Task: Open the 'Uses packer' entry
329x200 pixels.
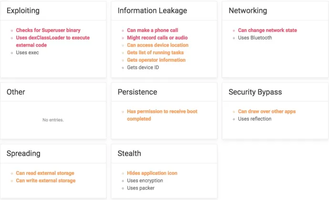Action: [141, 188]
